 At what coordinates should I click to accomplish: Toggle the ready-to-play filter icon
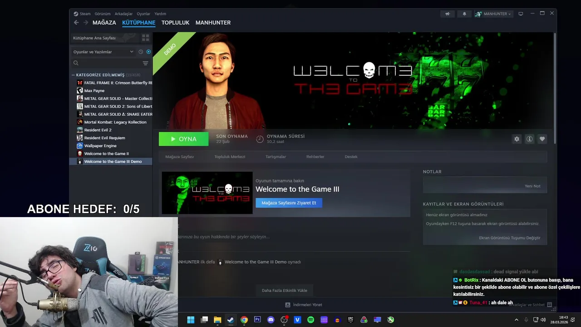tap(148, 52)
